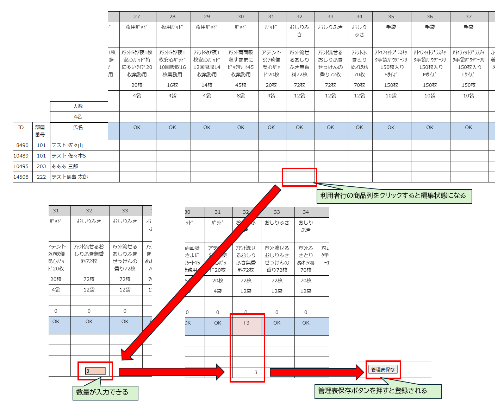This screenshot has width=504, height=404.
Task: Click the pink +3 status cell
Action: (246, 326)
